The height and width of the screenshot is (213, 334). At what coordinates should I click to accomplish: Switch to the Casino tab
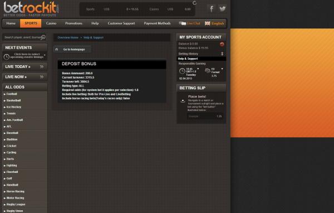(51, 23)
